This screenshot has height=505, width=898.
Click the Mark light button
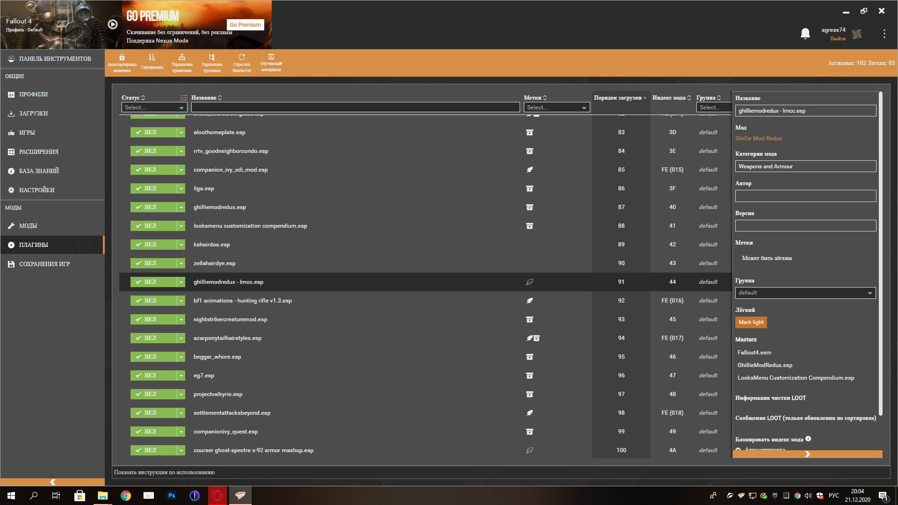[x=751, y=322]
